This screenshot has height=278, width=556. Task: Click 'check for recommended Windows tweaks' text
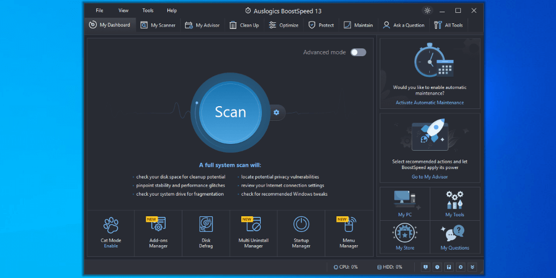(284, 194)
